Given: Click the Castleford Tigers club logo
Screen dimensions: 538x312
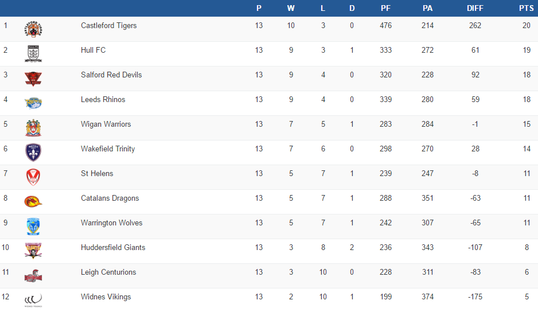Looking at the screenshot, I should click(33, 29).
